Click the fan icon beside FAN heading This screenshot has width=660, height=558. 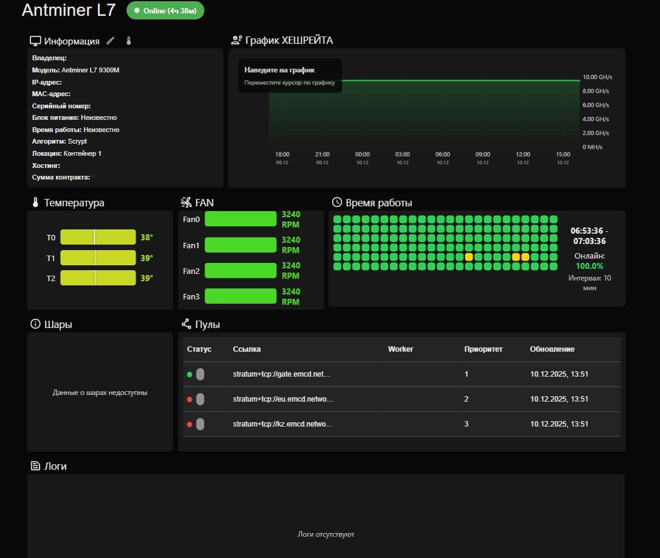pos(186,203)
